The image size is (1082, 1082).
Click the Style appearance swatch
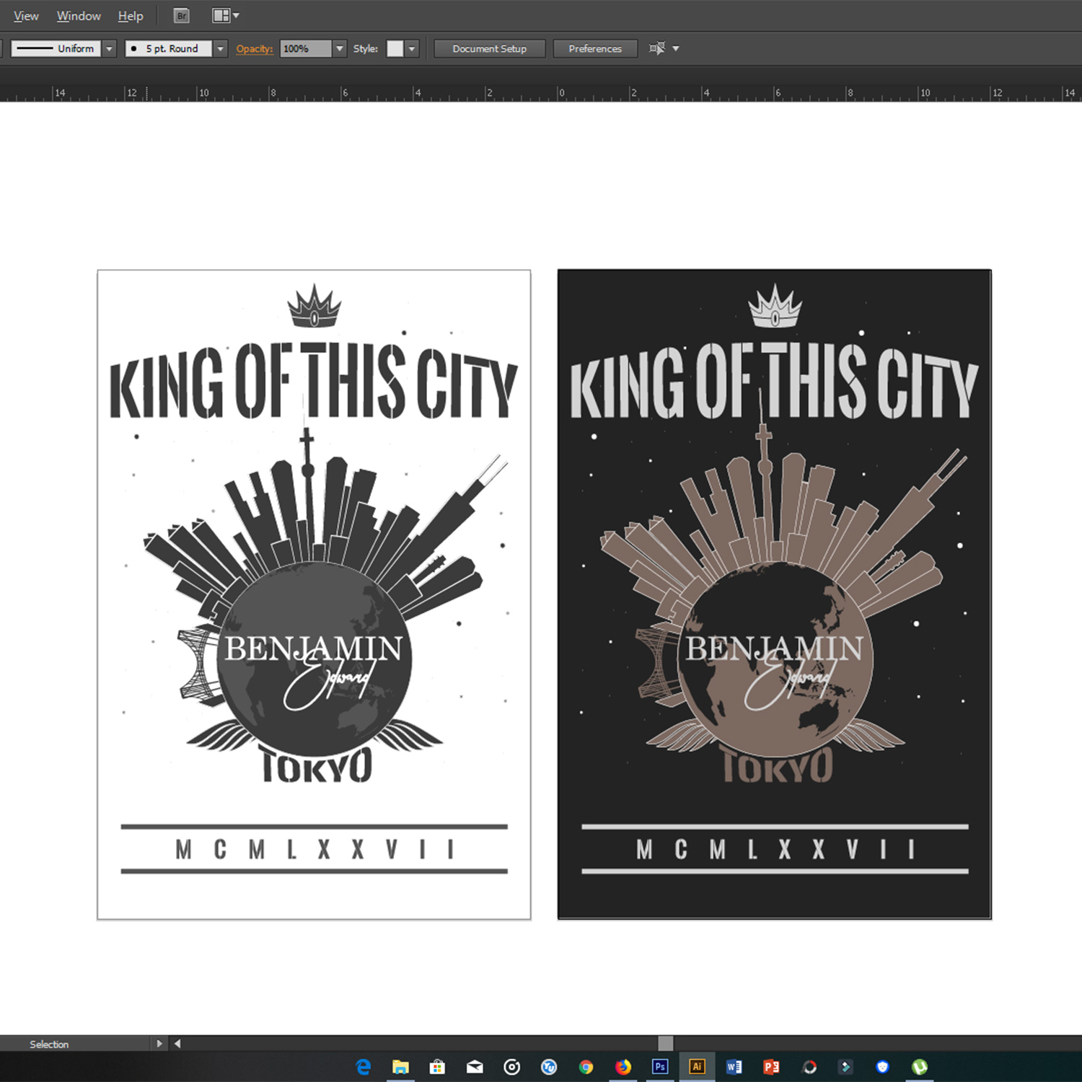pyautogui.click(x=395, y=48)
